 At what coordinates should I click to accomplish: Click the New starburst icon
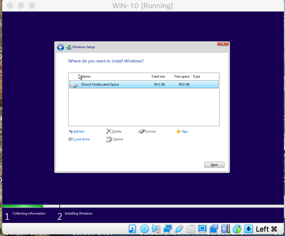click(179, 131)
